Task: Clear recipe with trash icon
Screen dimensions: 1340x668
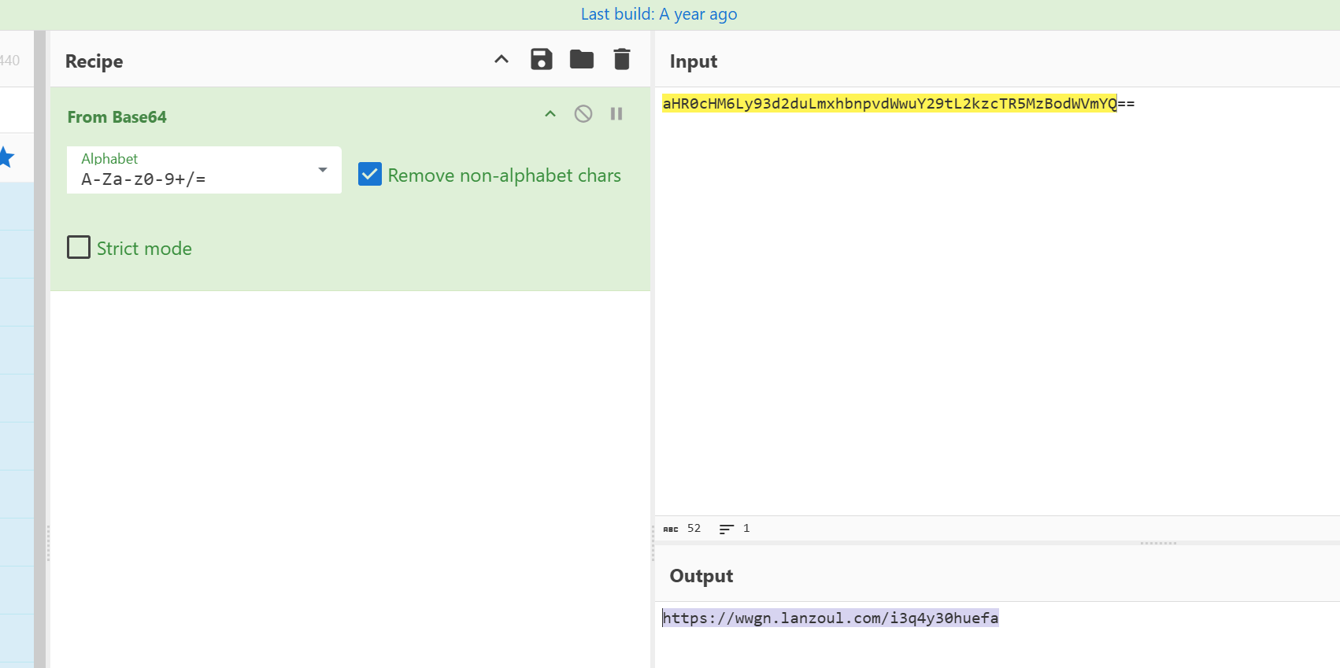Action: click(622, 60)
